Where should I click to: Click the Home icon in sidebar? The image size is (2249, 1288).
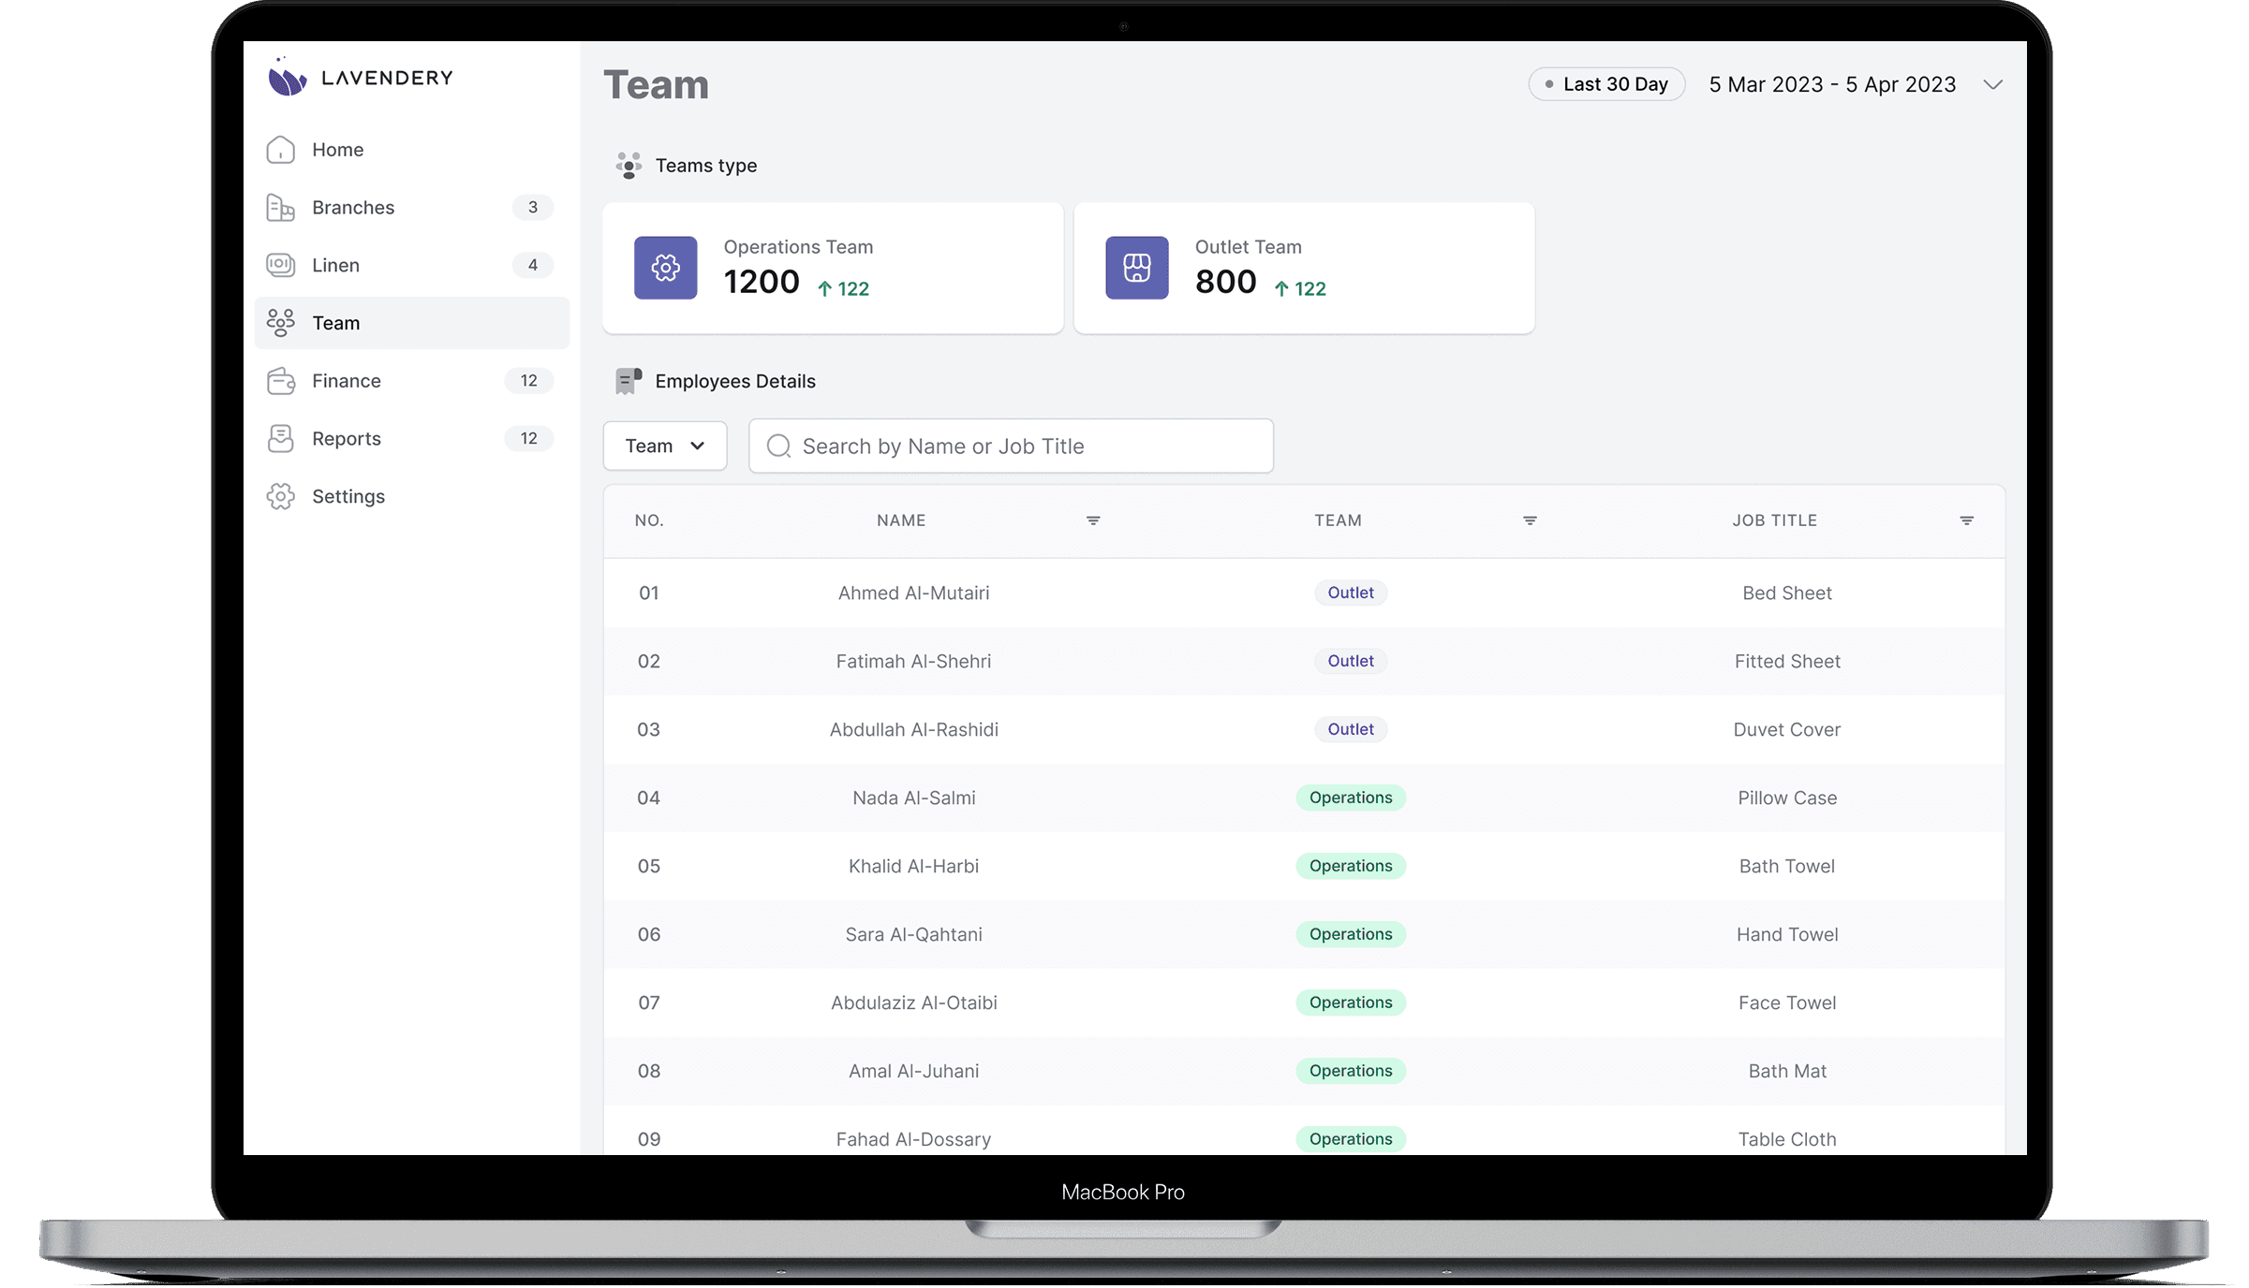(x=280, y=150)
